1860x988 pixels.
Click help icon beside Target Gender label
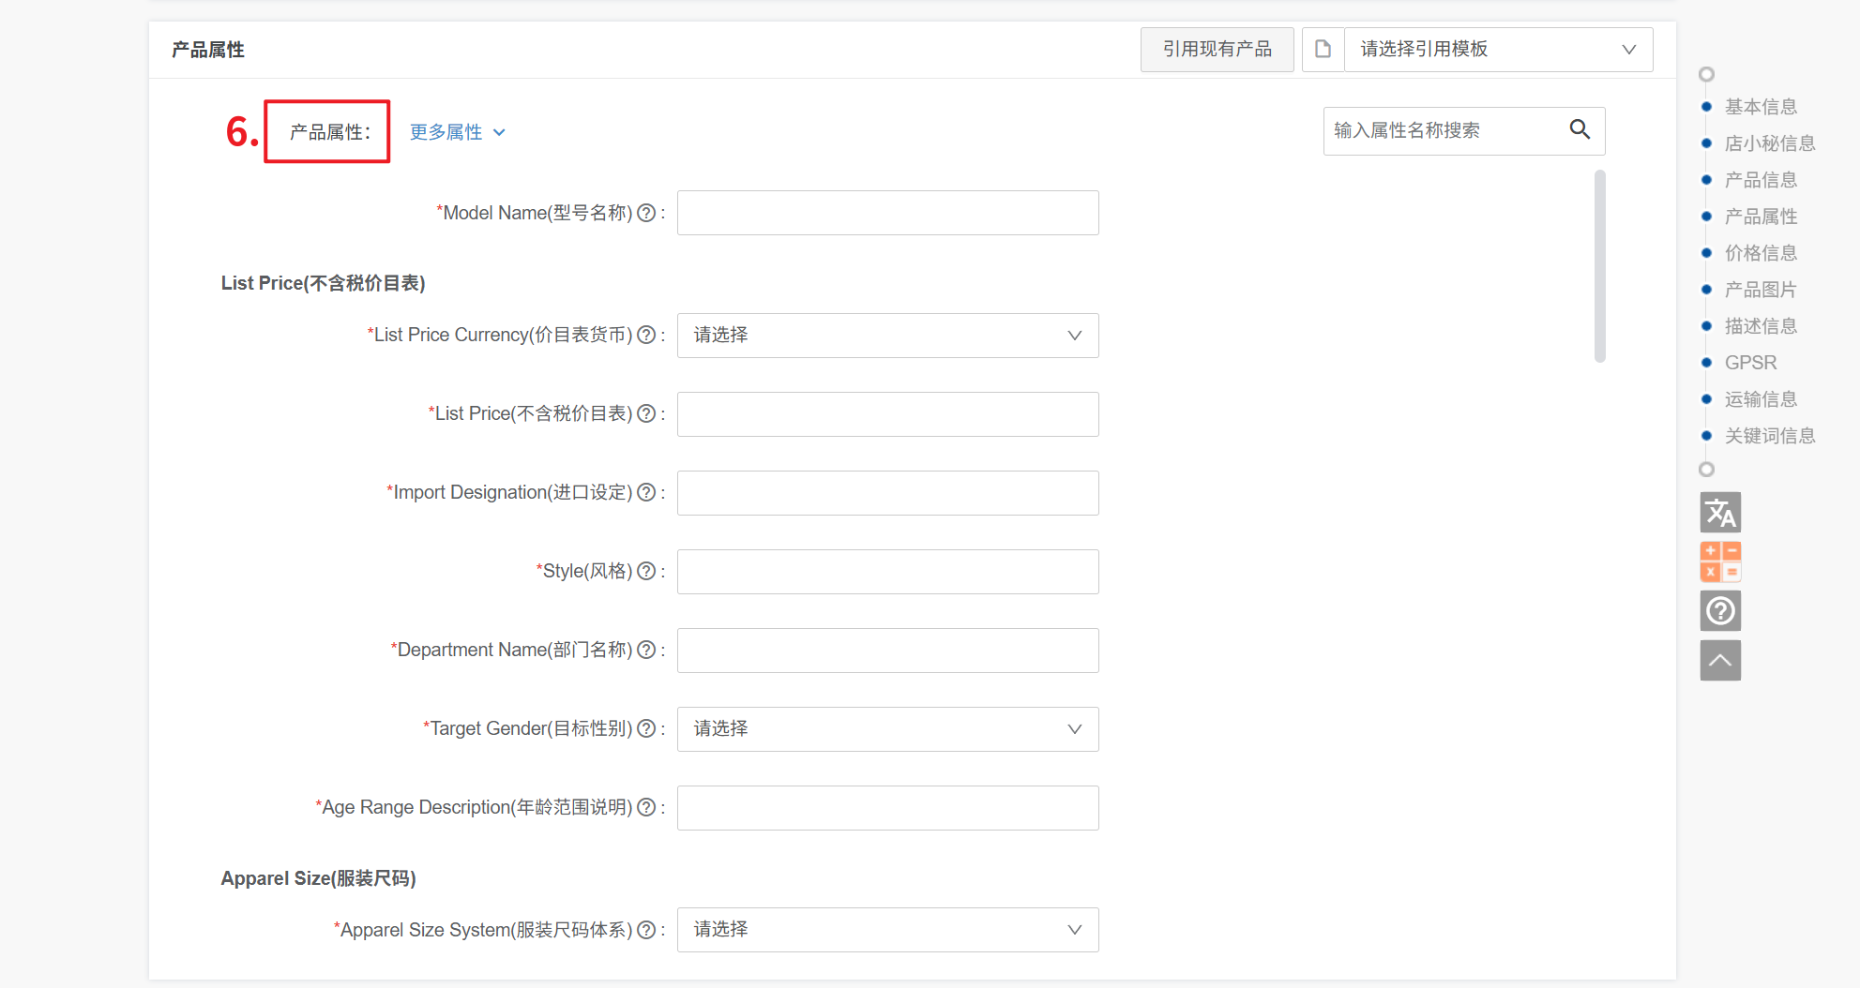click(645, 728)
